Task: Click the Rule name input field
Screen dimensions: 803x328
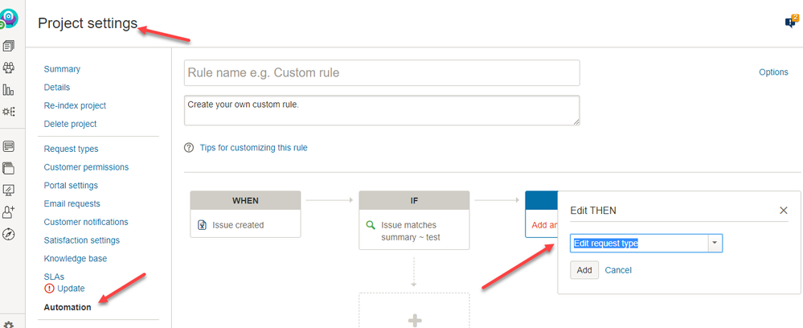Action: coord(382,73)
